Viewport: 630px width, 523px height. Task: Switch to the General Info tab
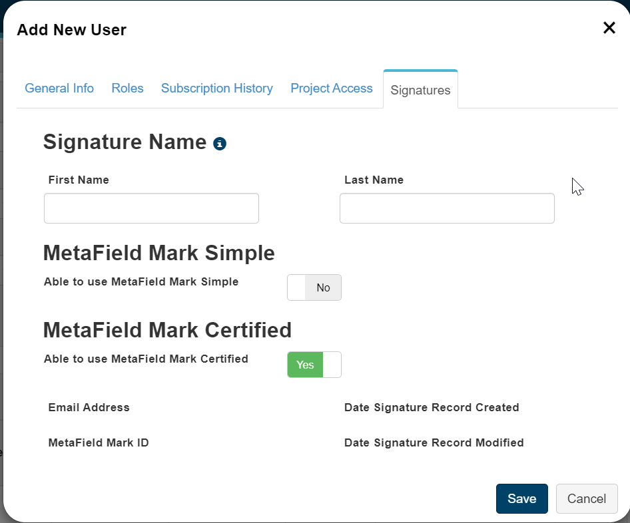click(59, 88)
